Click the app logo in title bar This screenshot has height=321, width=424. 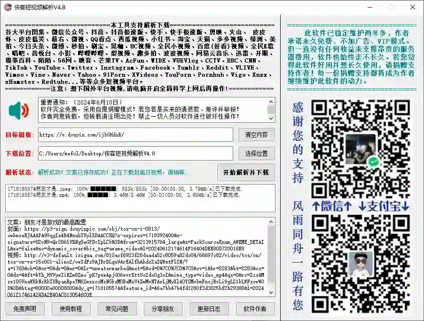(8, 8)
